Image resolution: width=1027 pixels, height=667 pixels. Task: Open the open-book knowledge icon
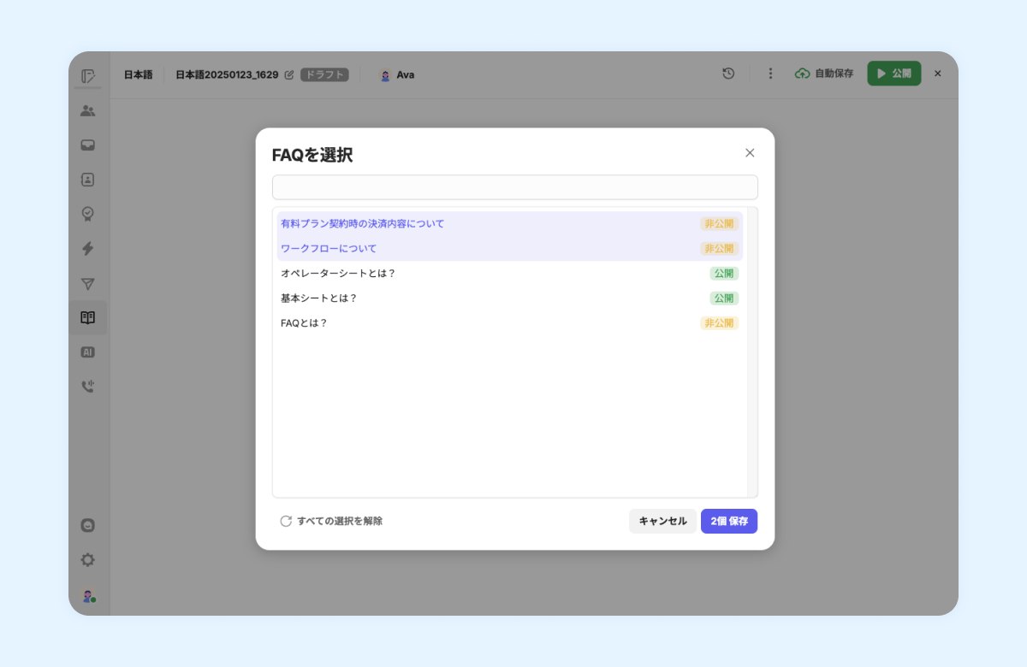(87, 317)
